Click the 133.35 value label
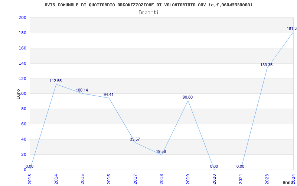The height and width of the screenshot is (186, 297). (x=266, y=65)
